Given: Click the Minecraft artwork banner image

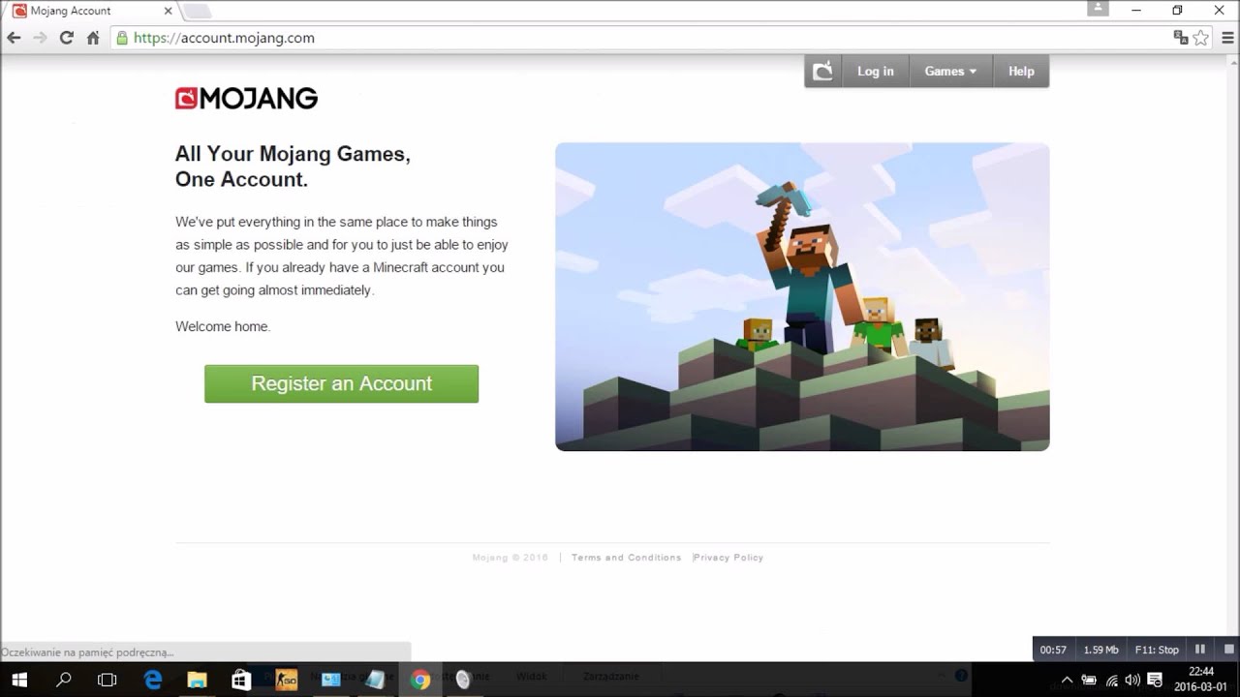Looking at the screenshot, I should pos(802,296).
